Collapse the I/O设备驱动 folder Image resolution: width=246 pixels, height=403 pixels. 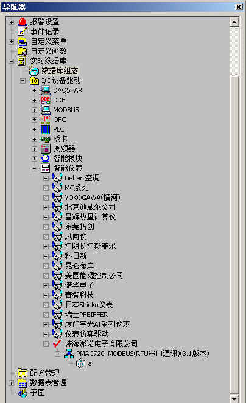point(23,80)
